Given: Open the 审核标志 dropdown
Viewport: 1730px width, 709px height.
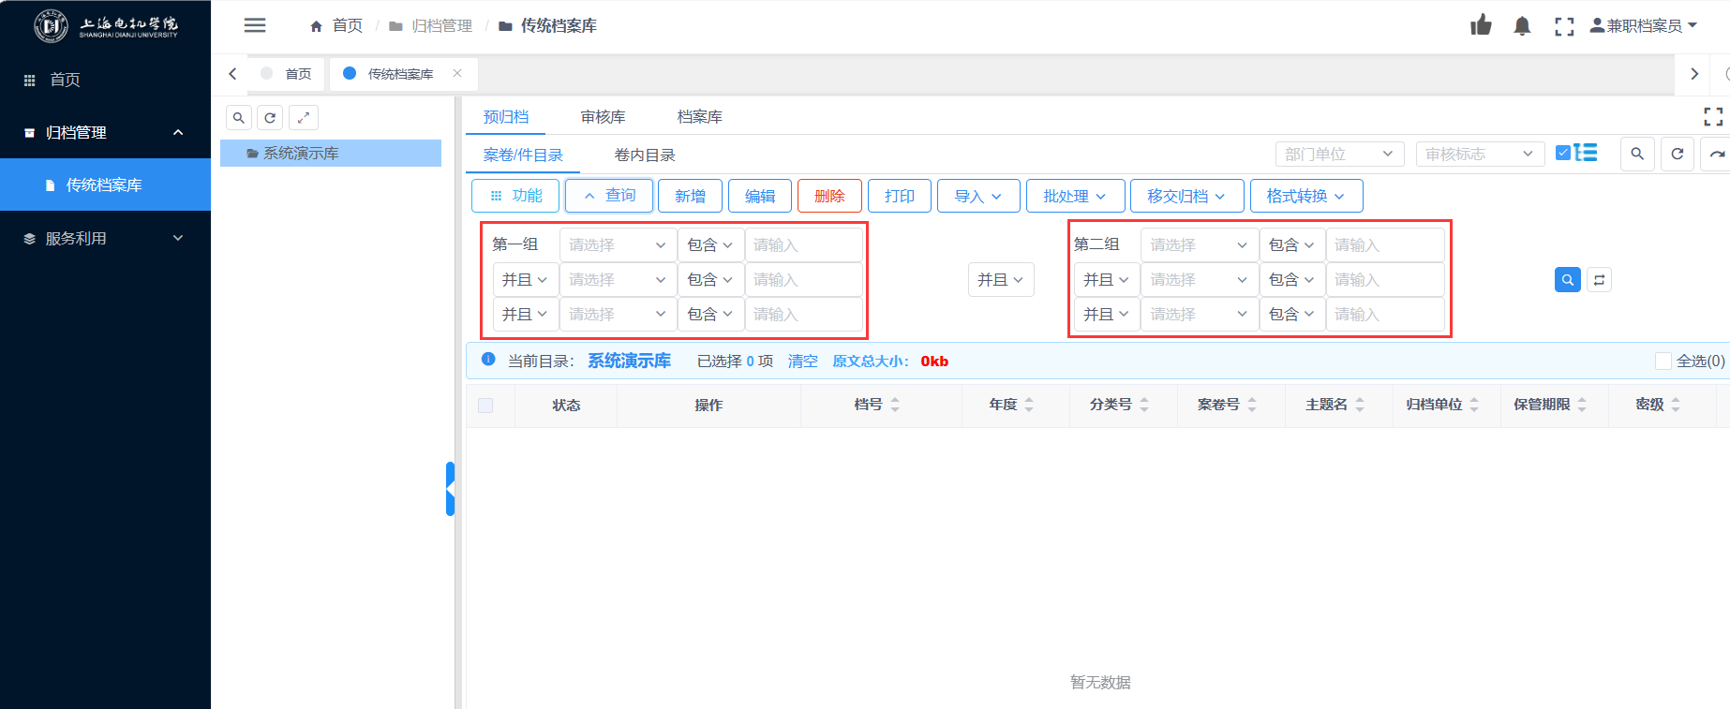Looking at the screenshot, I should [1479, 154].
